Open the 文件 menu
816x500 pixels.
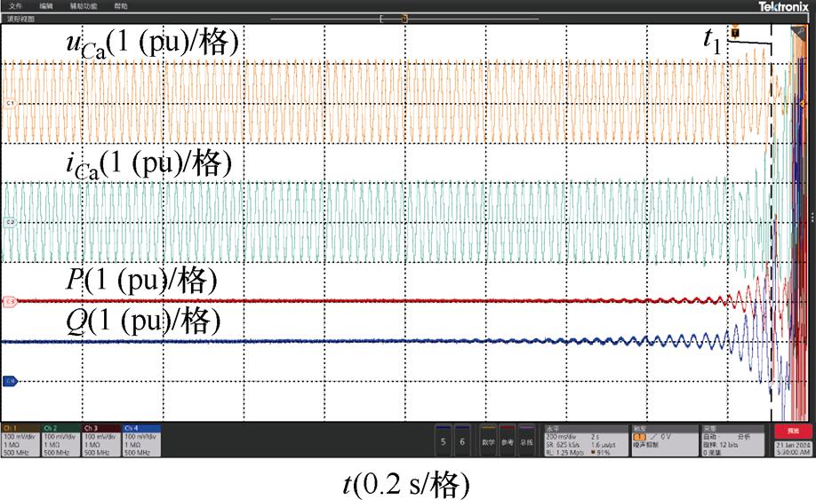click(15, 6)
